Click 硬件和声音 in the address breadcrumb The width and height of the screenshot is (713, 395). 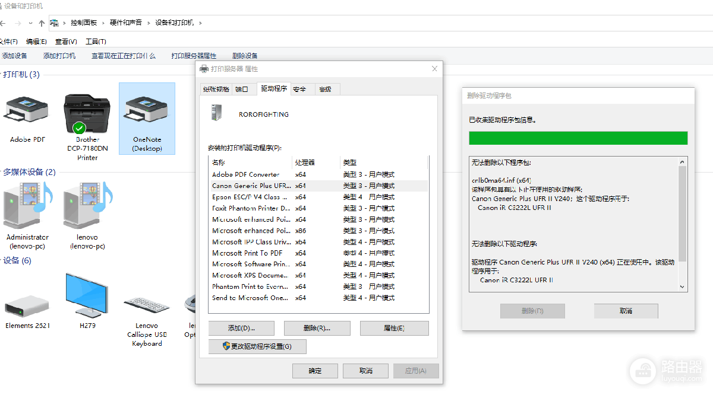tap(126, 23)
